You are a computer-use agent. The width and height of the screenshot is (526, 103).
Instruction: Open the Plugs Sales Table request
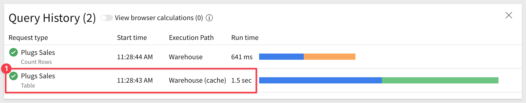pos(38,76)
